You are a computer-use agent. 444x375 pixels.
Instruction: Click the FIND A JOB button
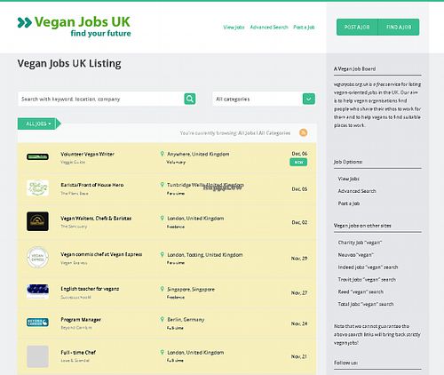[399, 27]
